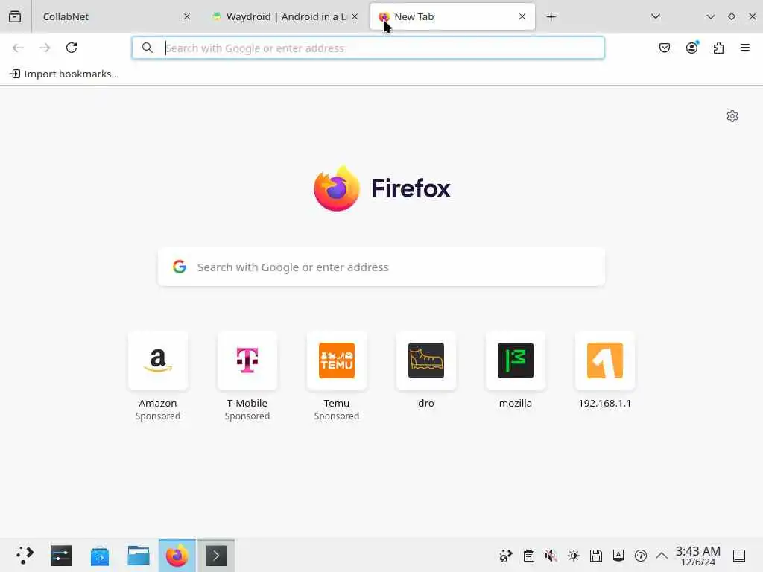Open clipboard tray icon
This screenshot has height=572, width=763.
point(529,556)
